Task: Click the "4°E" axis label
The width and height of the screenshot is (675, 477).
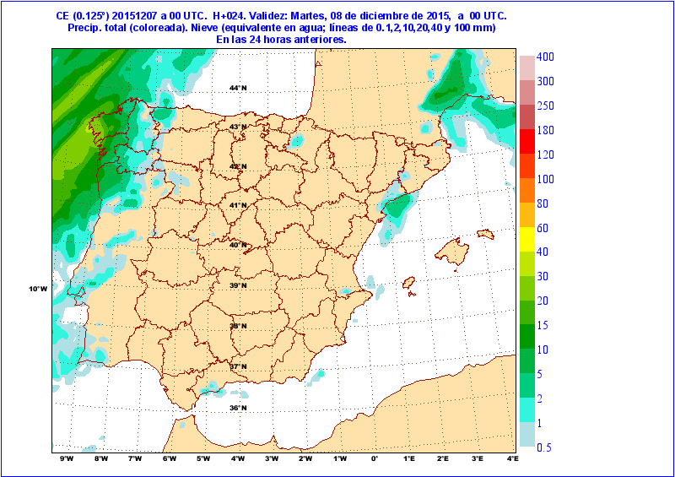Action: pyautogui.click(x=512, y=459)
